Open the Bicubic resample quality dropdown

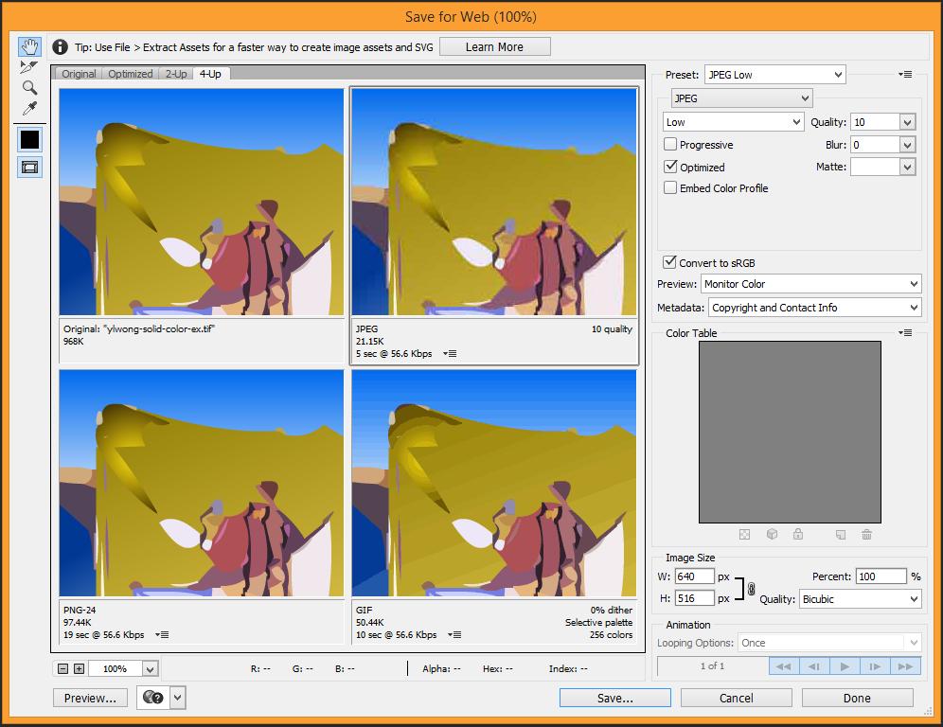tap(860, 599)
